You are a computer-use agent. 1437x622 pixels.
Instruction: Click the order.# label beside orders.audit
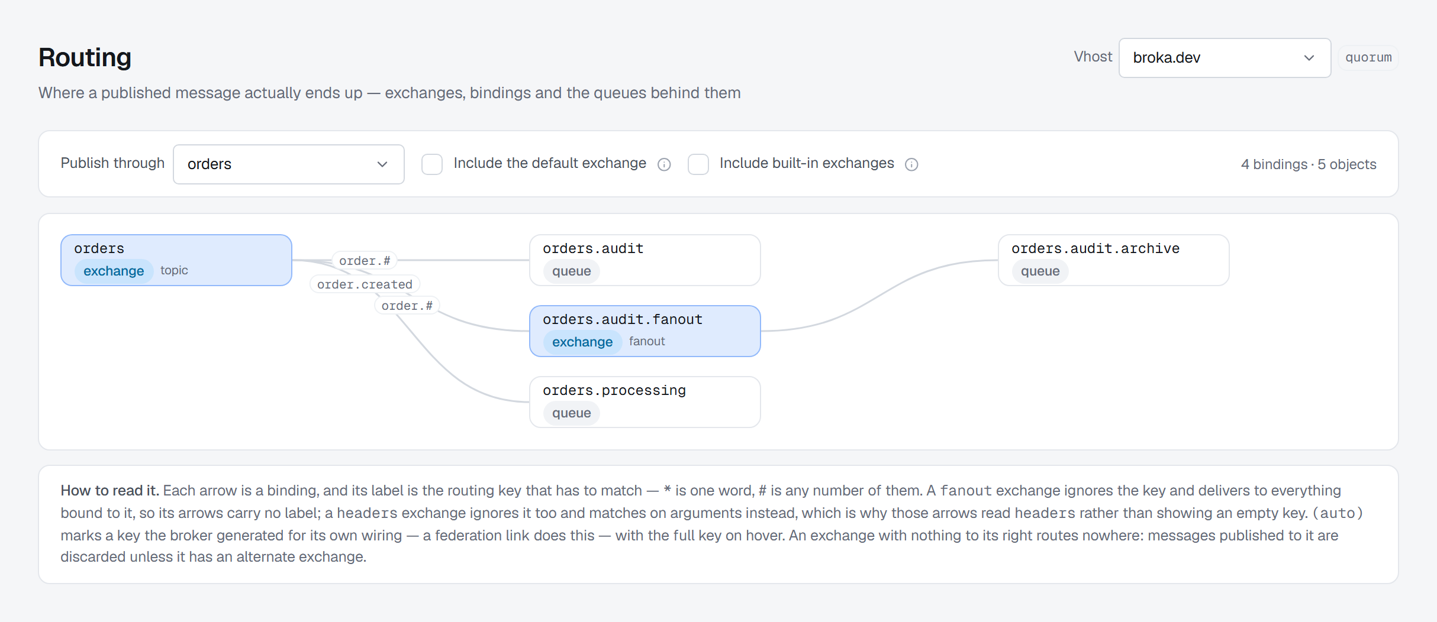[x=365, y=261]
